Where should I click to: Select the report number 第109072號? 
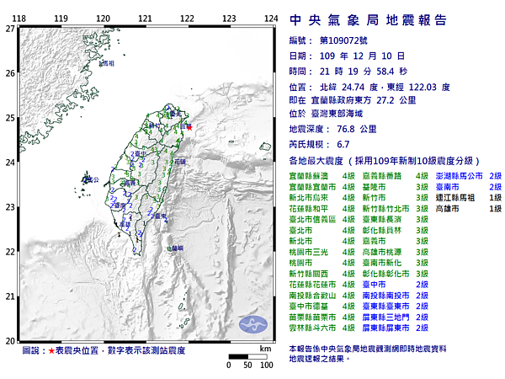click(x=337, y=40)
